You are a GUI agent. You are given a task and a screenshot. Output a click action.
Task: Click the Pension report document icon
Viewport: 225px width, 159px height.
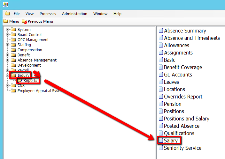pos(161,104)
